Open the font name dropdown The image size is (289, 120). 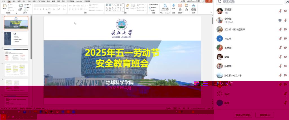51,5
